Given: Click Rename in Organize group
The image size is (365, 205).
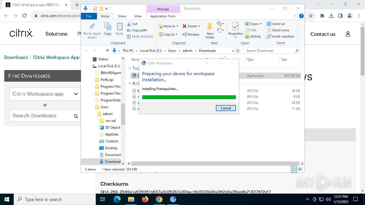Looking at the screenshot, I should 191,34.
